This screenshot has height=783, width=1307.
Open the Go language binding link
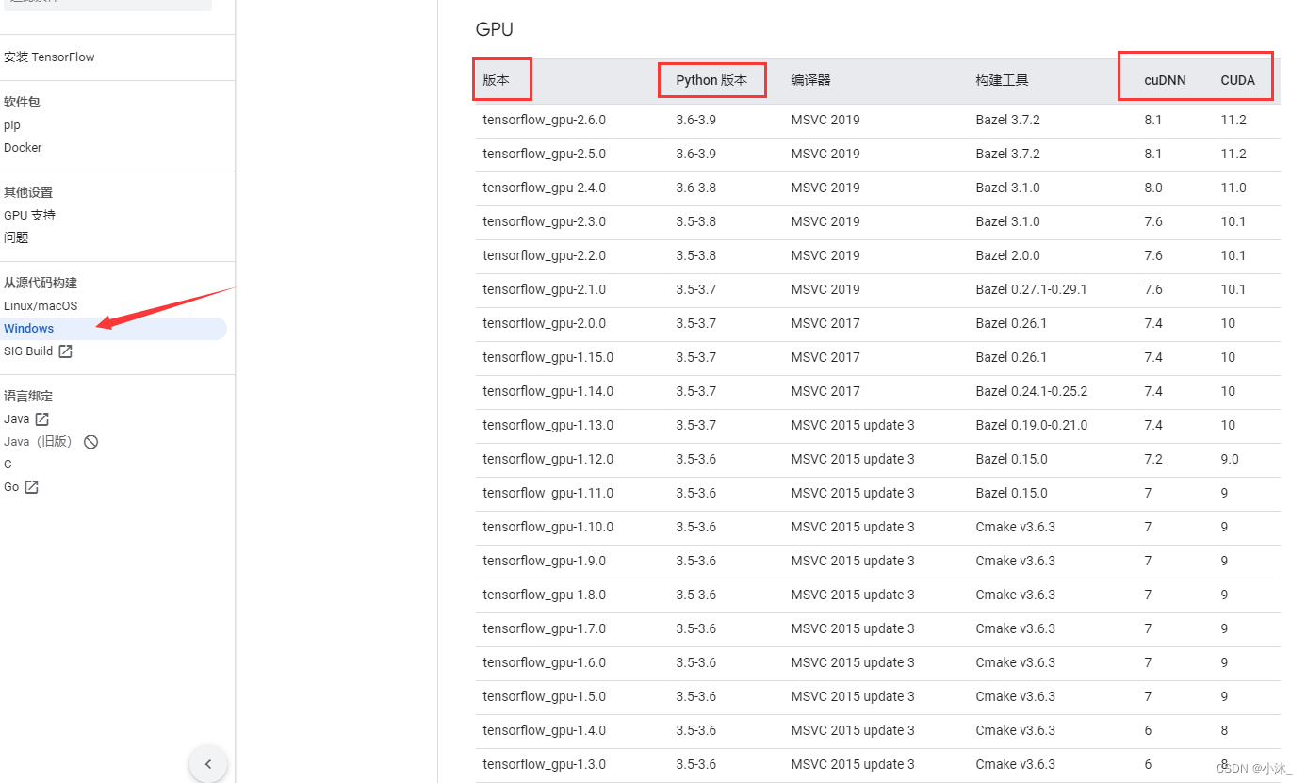click(11, 487)
